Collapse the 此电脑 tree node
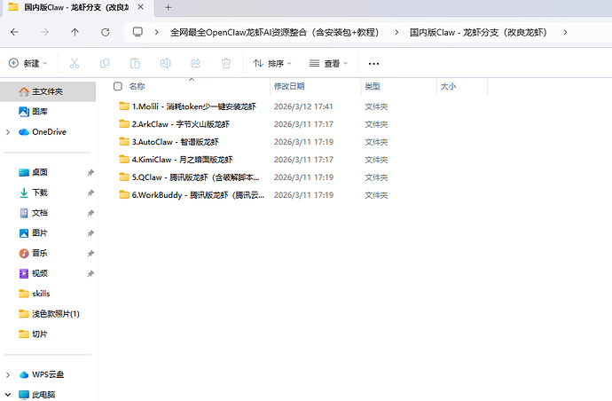The image size is (612, 401). click(x=8, y=395)
